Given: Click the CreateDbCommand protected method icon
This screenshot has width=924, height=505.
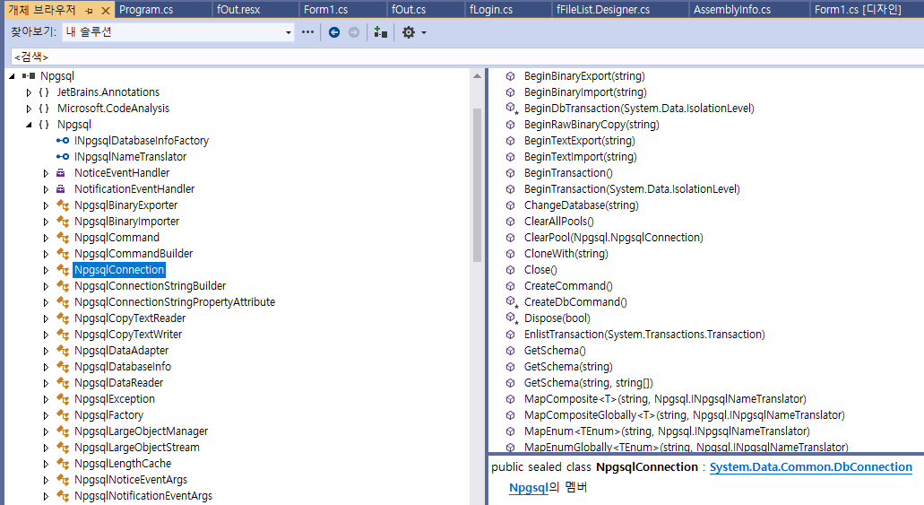Looking at the screenshot, I should click(512, 301).
